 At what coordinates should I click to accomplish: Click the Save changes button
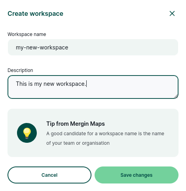[137, 175]
